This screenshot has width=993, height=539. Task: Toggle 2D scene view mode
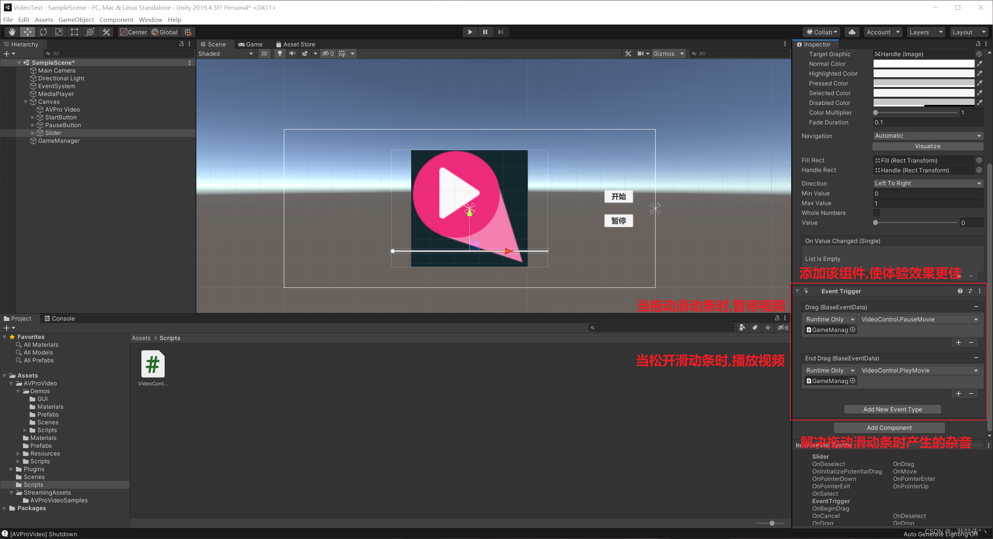[264, 53]
